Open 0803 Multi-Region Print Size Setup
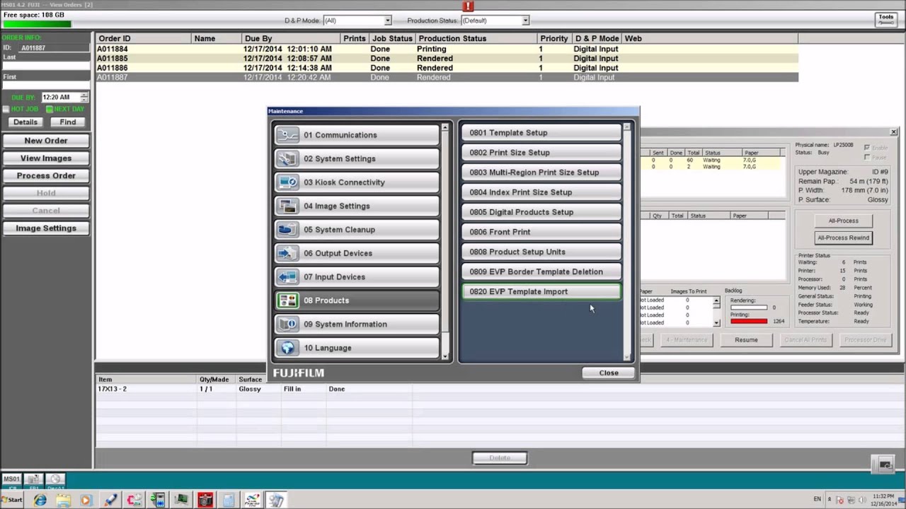906x509 pixels. tap(541, 172)
